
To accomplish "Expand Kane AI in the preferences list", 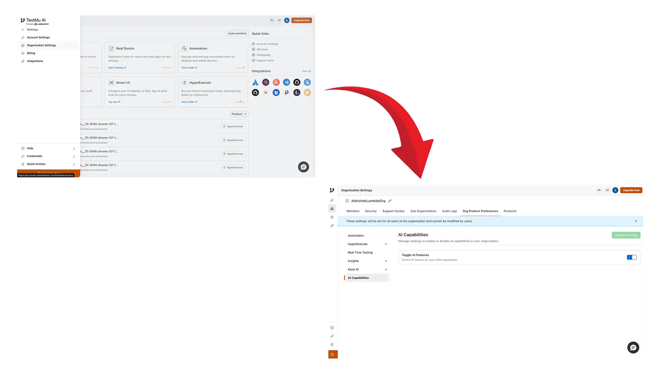I will point(386,270).
